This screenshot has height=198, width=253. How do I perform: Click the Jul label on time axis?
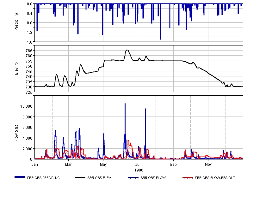138,165
